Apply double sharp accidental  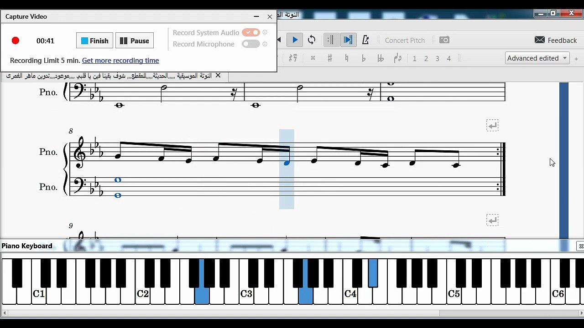(x=313, y=58)
